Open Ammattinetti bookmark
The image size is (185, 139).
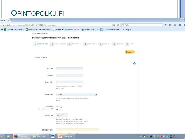point(45,30)
